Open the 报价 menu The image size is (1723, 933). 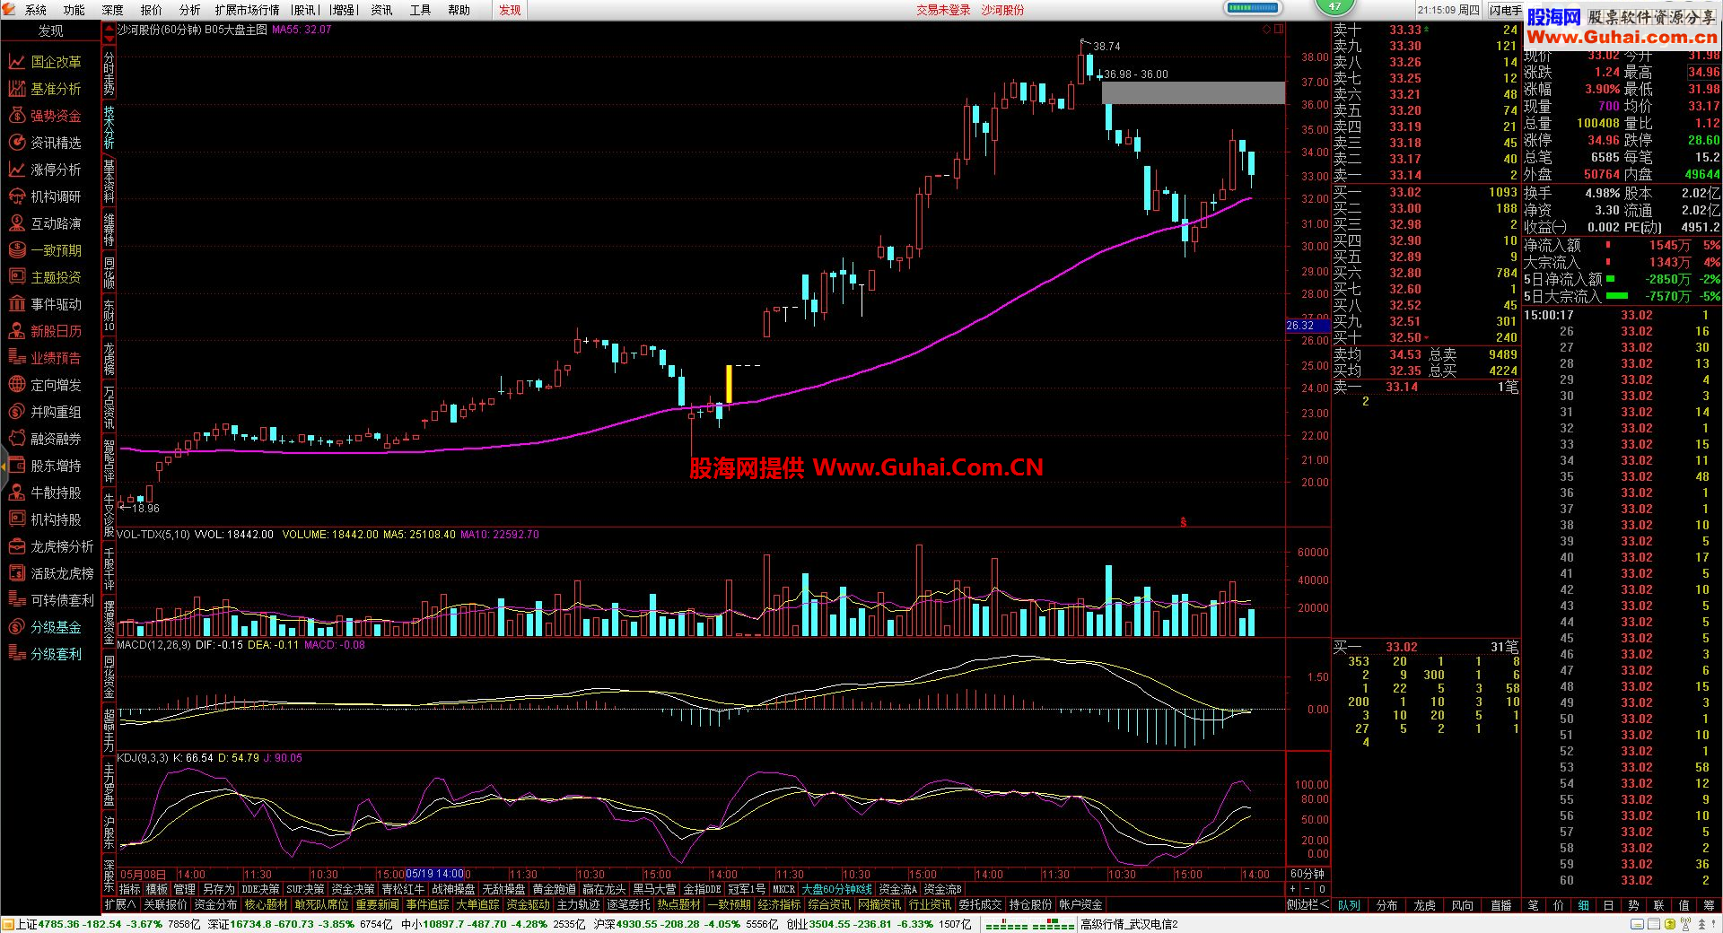(x=152, y=10)
